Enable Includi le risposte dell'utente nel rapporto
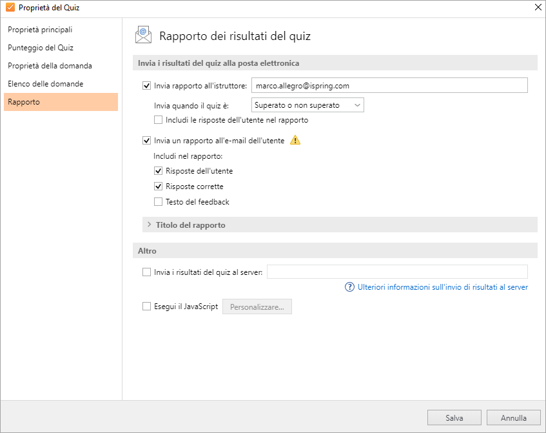Screen dimensions: 546x433 coord(159,119)
